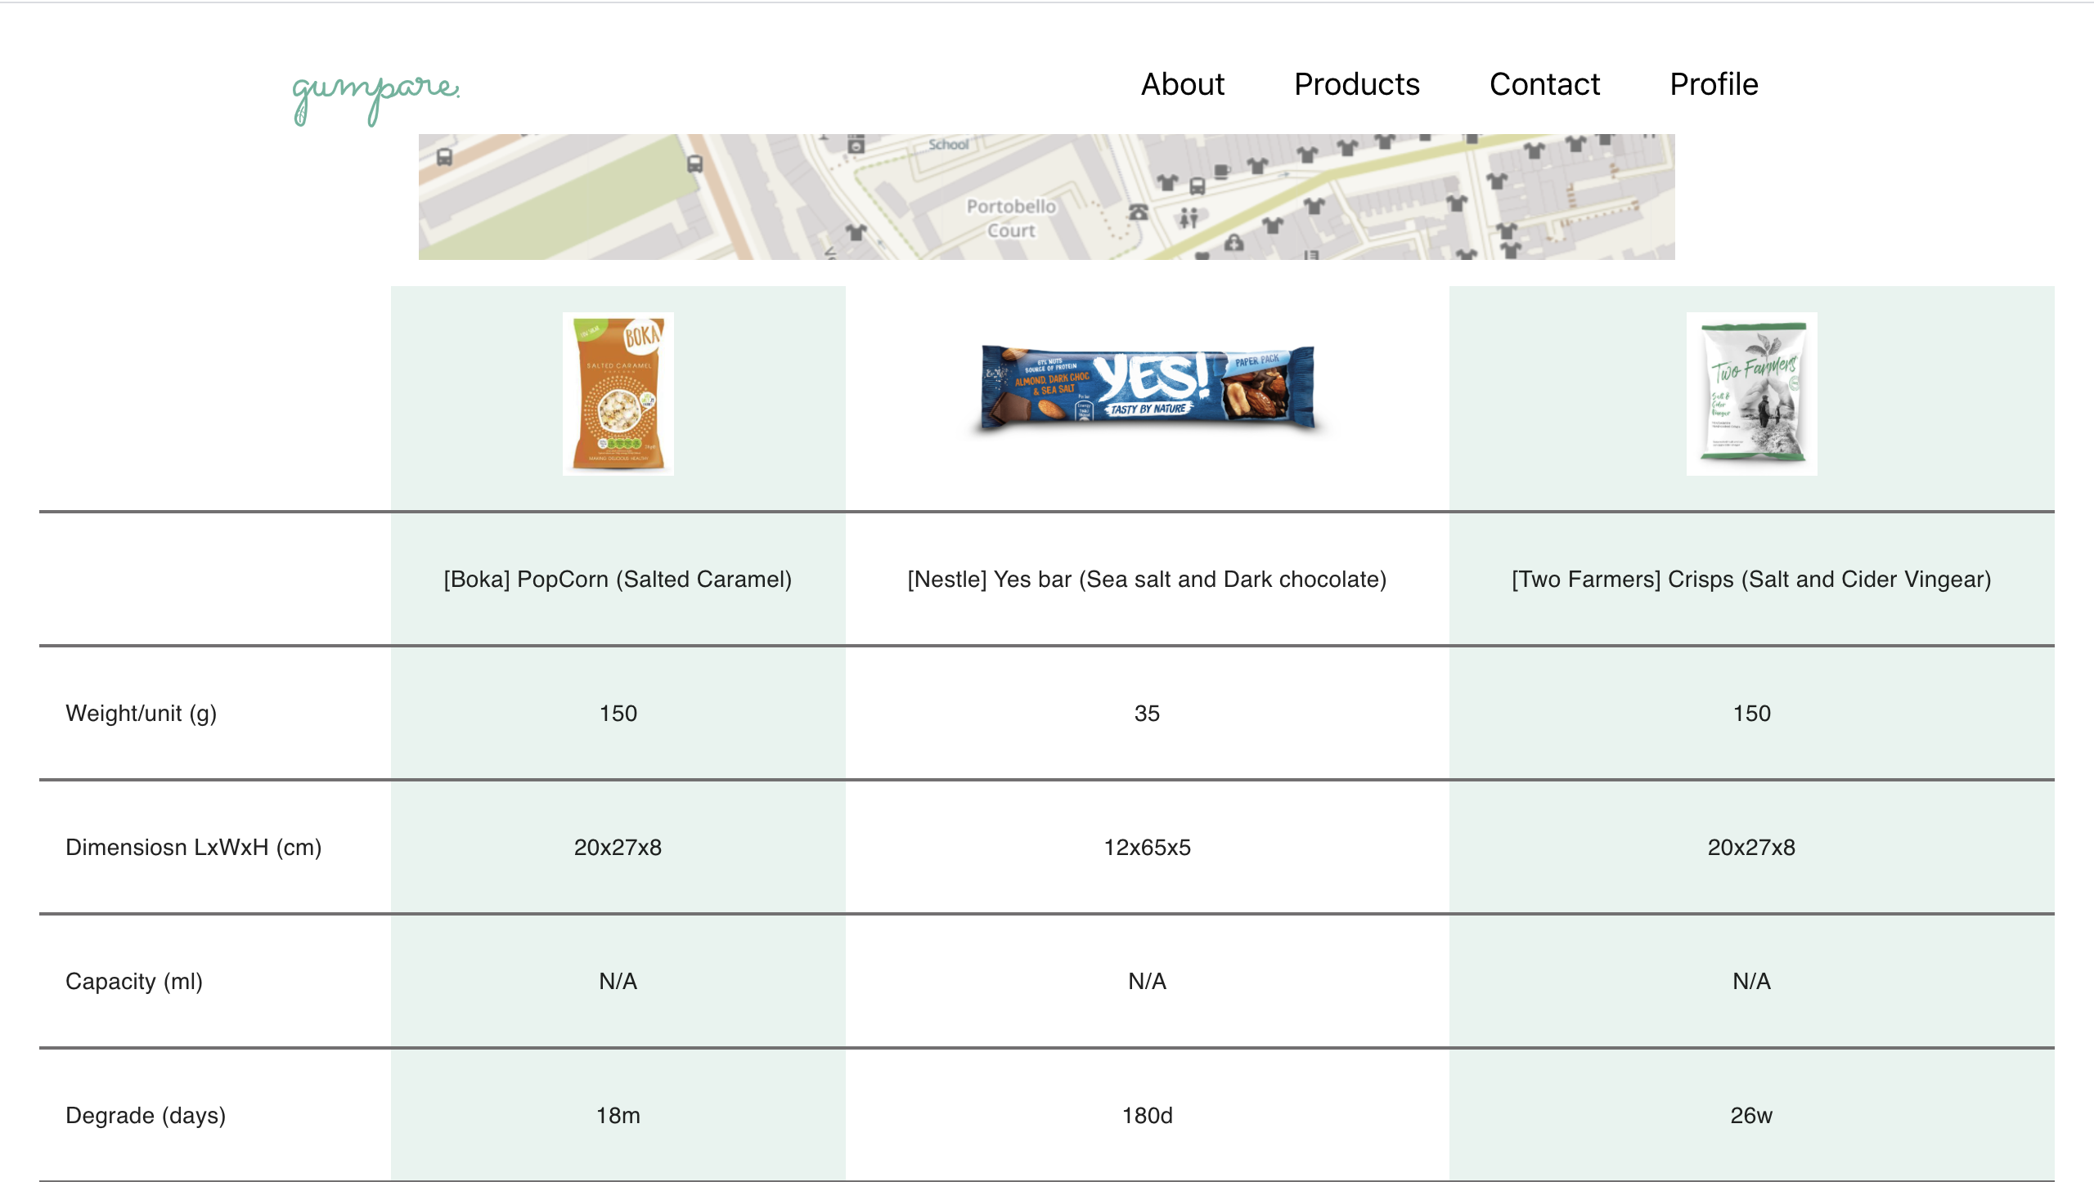The height and width of the screenshot is (1182, 2094).
Task: Click the Boka PopCorn Salted Caramel title
Action: [618, 580]
